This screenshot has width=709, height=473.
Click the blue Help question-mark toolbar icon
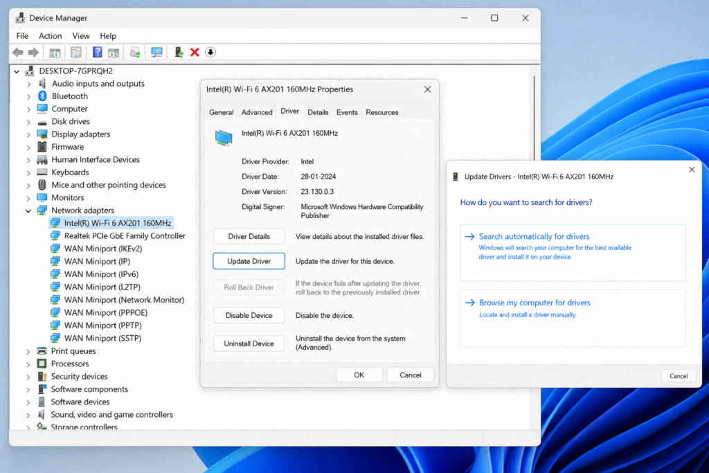pos(97,53)
